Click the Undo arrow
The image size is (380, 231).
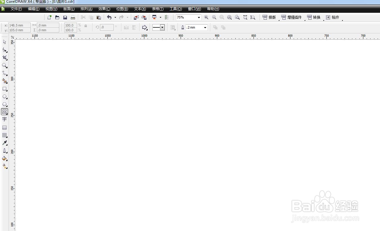pyautogui.click(x=109, y=18)
